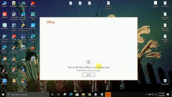This screenshot has width=172, height=97.
Task: Select the ApowerMirror desktop shortcut
Action: click(33, 26)
